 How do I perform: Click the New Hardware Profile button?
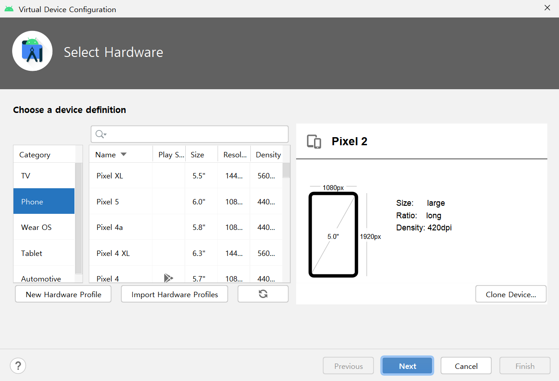(63, 294)
